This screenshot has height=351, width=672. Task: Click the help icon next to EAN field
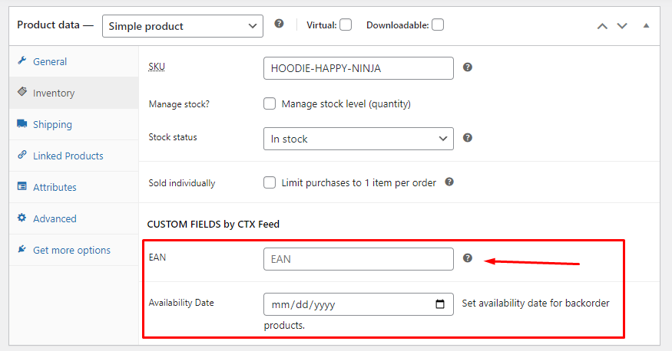tap(468, 258)
